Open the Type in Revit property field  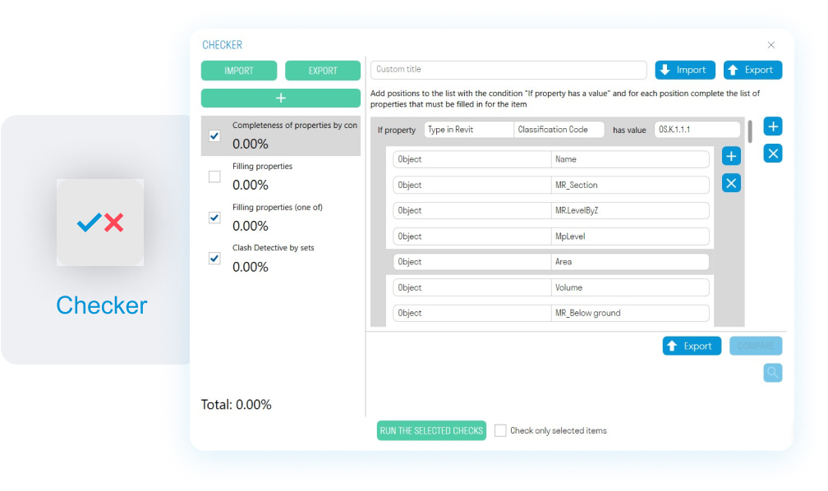tap(469, 130)
